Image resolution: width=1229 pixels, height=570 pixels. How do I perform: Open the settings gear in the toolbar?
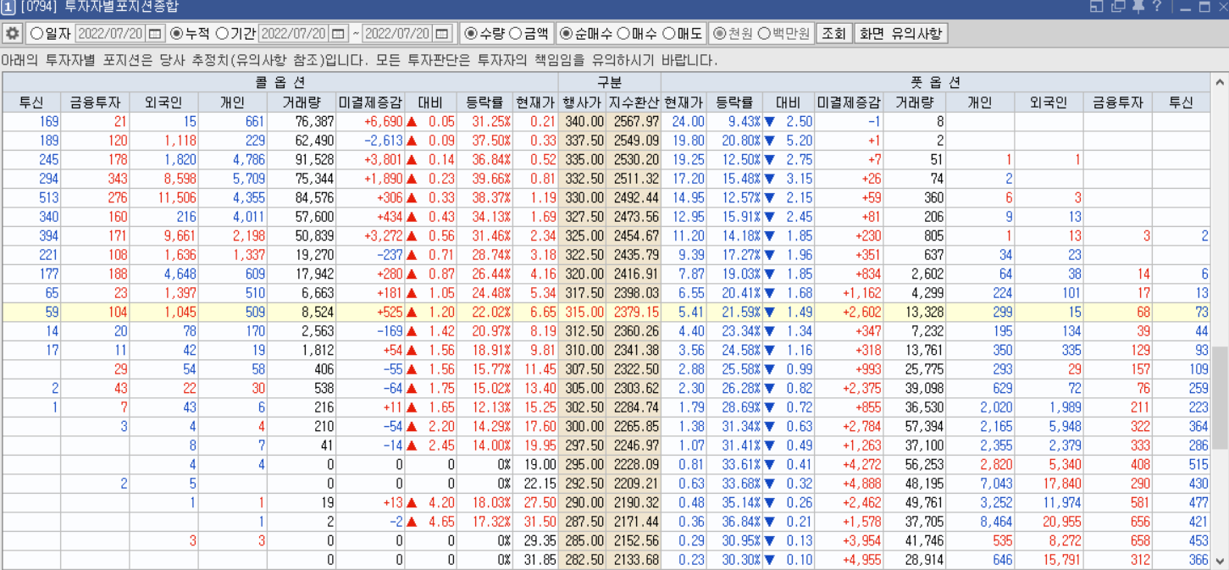12,34
